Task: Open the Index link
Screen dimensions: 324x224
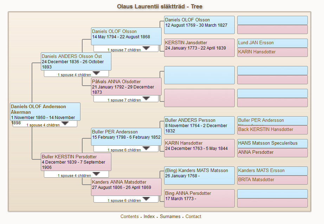Action: pyautogui.click(x=149, y=217)
